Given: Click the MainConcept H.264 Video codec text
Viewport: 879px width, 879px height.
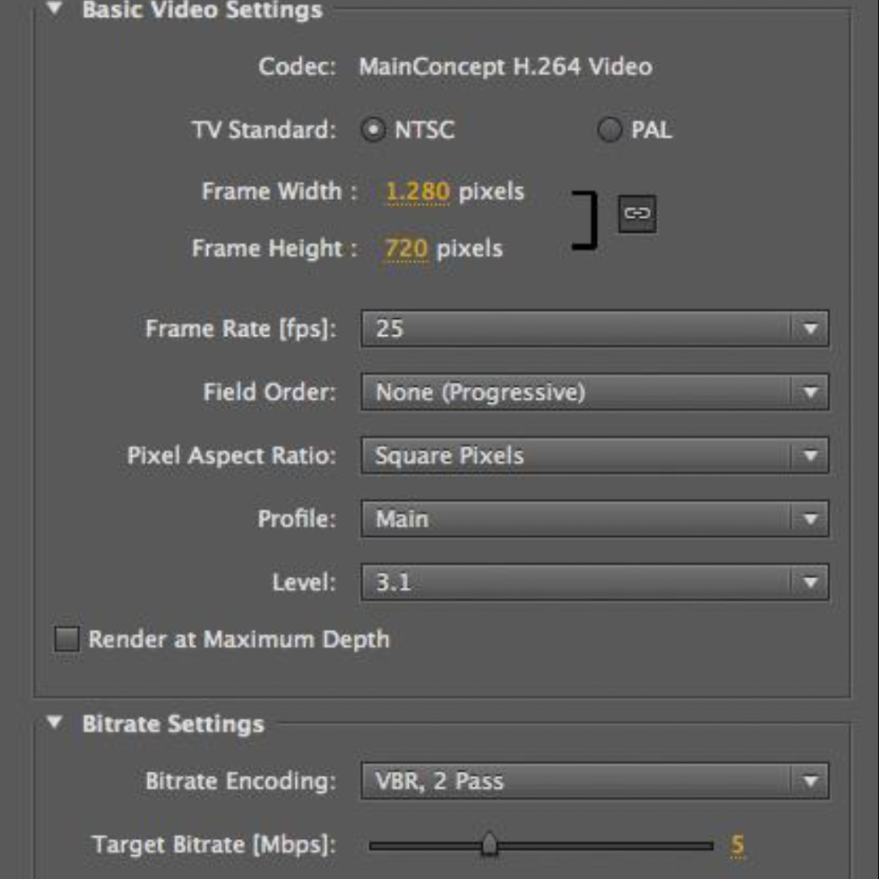Looking at the screenshot, I should (505, 67).
